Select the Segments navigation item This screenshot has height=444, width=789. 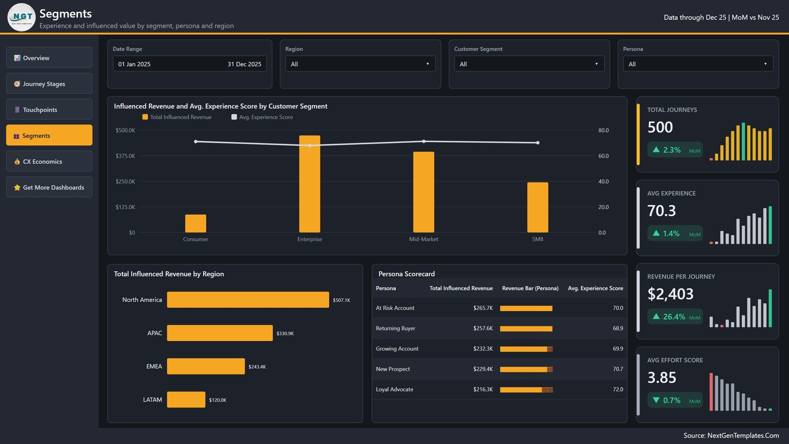coord(49,135)
